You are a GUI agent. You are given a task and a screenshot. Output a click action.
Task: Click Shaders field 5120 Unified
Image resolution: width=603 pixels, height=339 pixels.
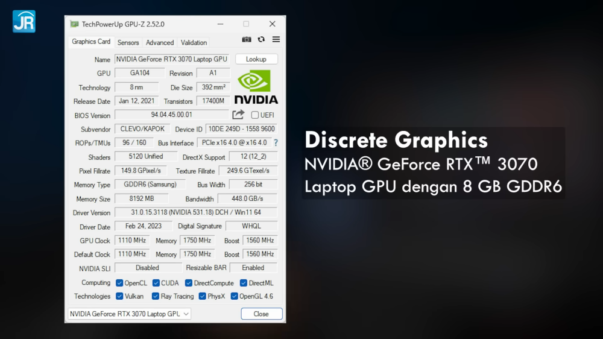146,157
